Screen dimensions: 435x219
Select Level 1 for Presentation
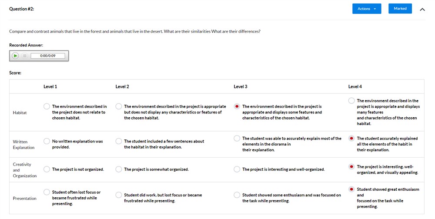[47, 192]
